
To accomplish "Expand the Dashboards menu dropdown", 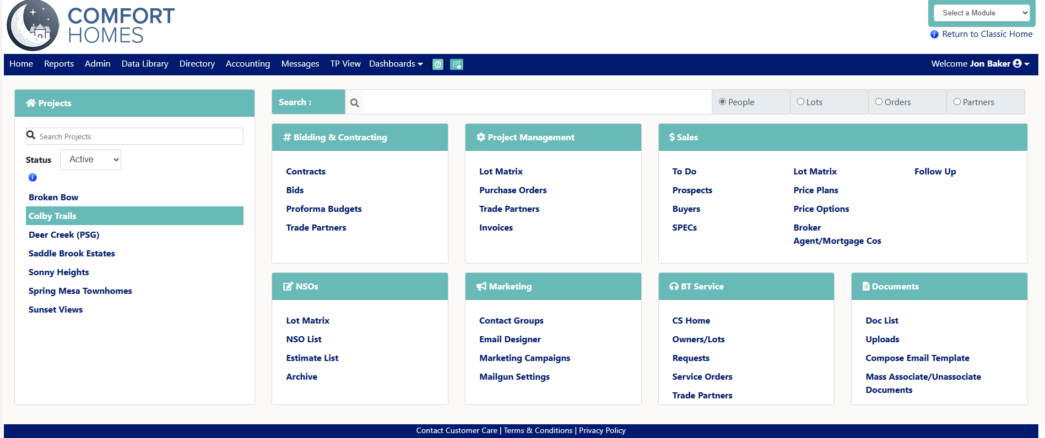I will click(396, 64).
